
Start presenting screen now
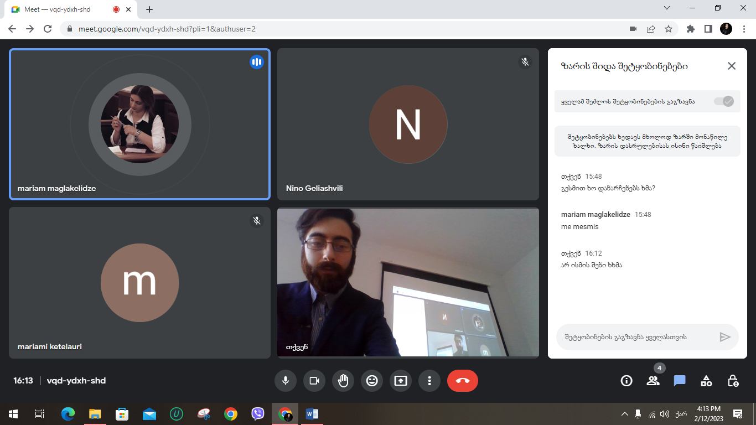click(x=401, y=381)
